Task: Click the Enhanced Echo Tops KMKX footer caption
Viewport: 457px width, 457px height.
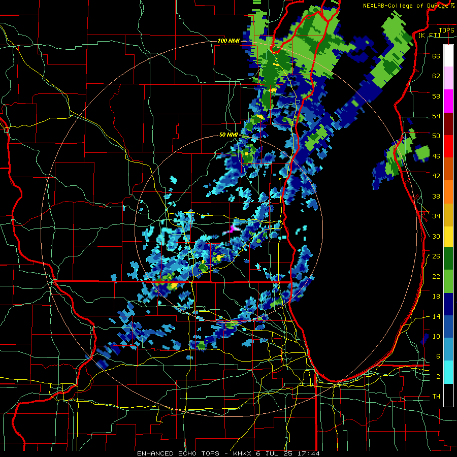Action: (228, 453)
